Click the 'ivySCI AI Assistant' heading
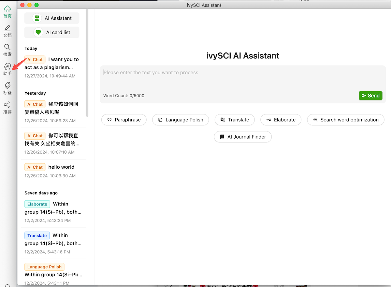This screenshot has width=391, height=287. click(x=243, y=56)
